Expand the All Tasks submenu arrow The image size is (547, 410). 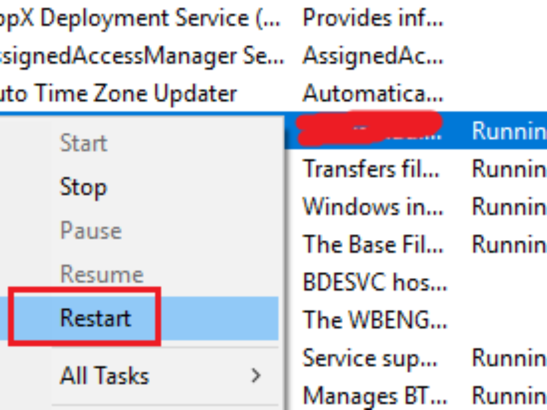point(256,376)
